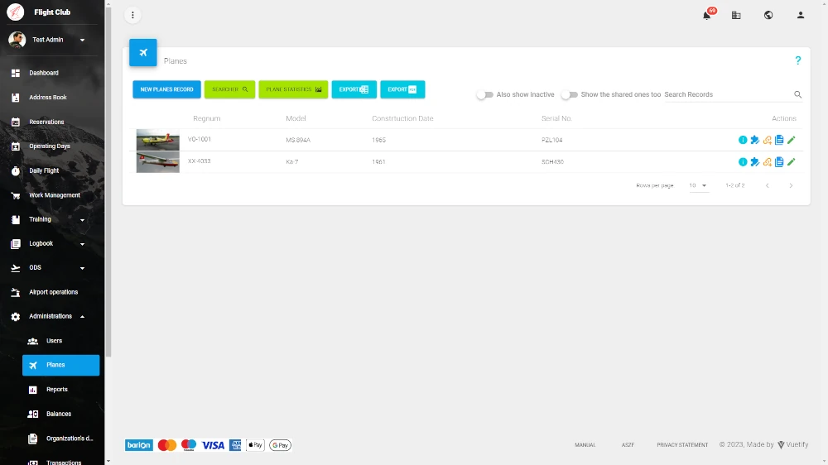Viewport: 828px width, 465px height.
Task: Open Balances under Administrations
Action: point(60,415)
